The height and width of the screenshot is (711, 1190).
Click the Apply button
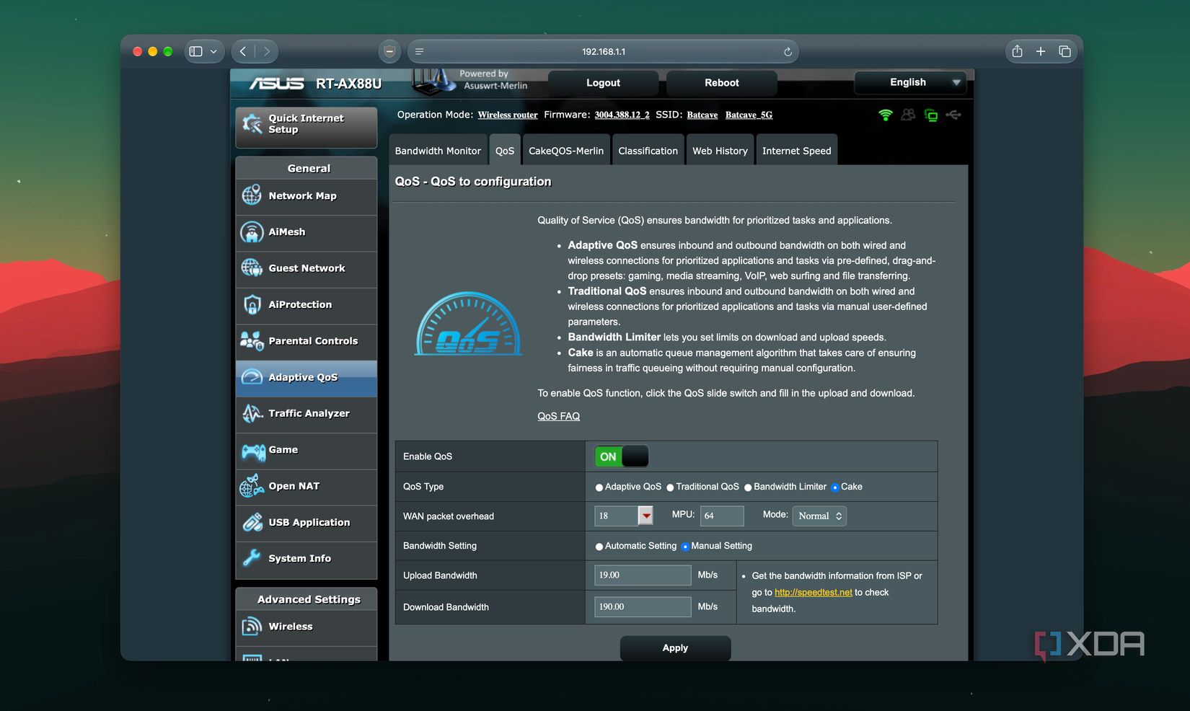[x=675, y=648]
